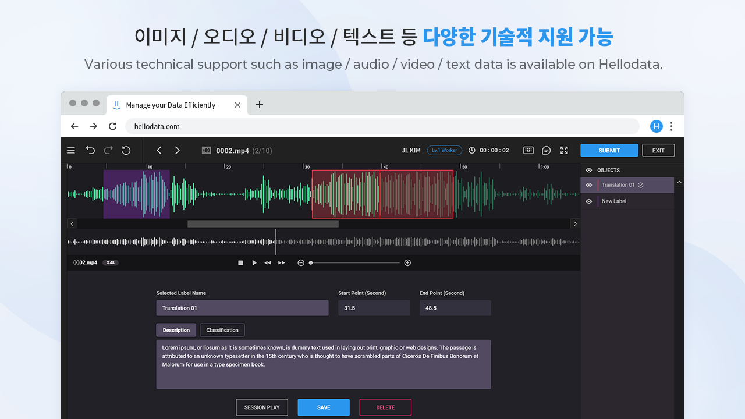
Task: Select the Manage your Data Efficiently browser tab
Action: click(x=177, y=105)
